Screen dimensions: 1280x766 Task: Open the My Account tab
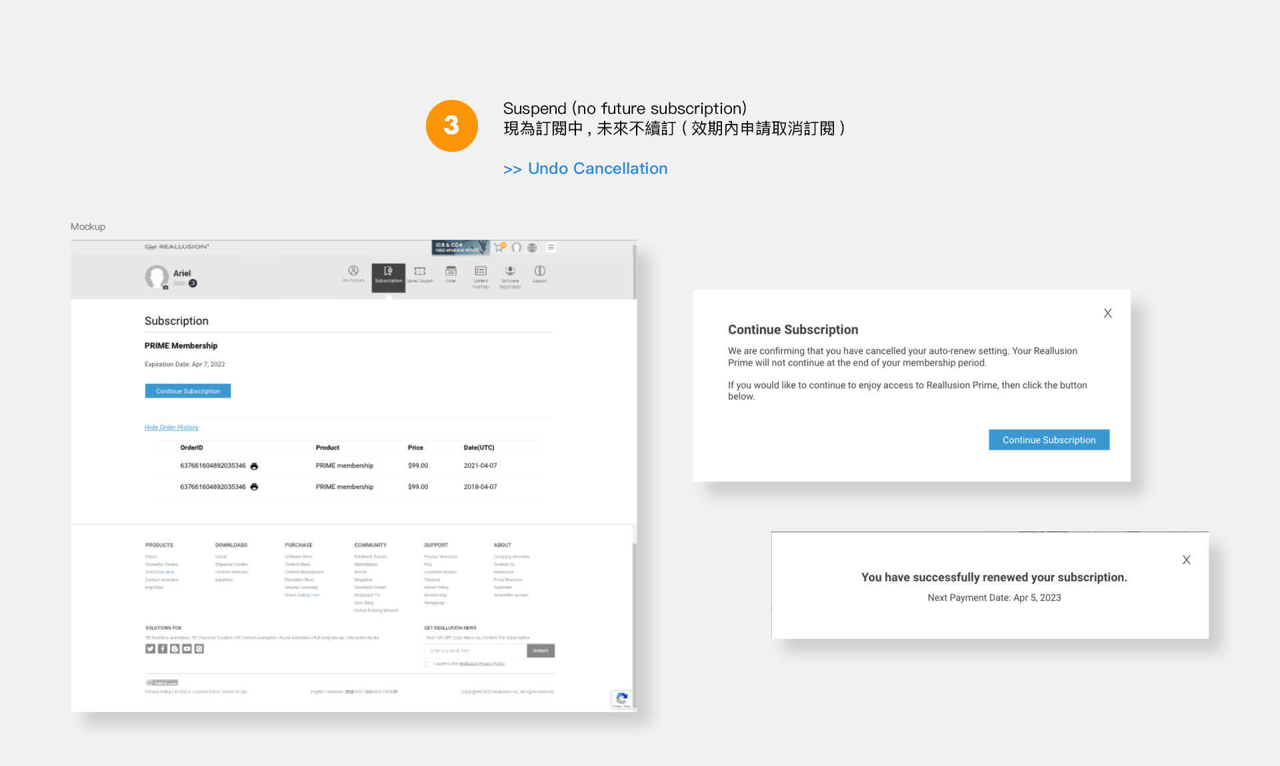tap(353, 274)
